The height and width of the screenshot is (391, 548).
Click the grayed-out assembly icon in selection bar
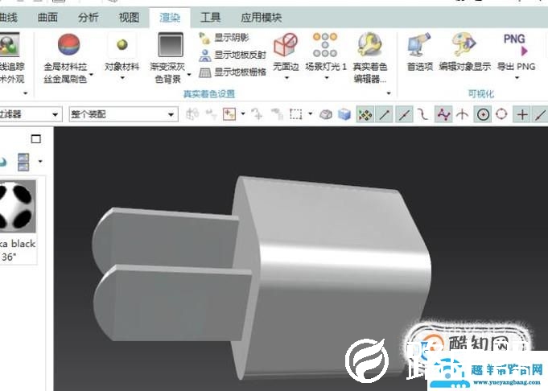(x=192, y=114)
